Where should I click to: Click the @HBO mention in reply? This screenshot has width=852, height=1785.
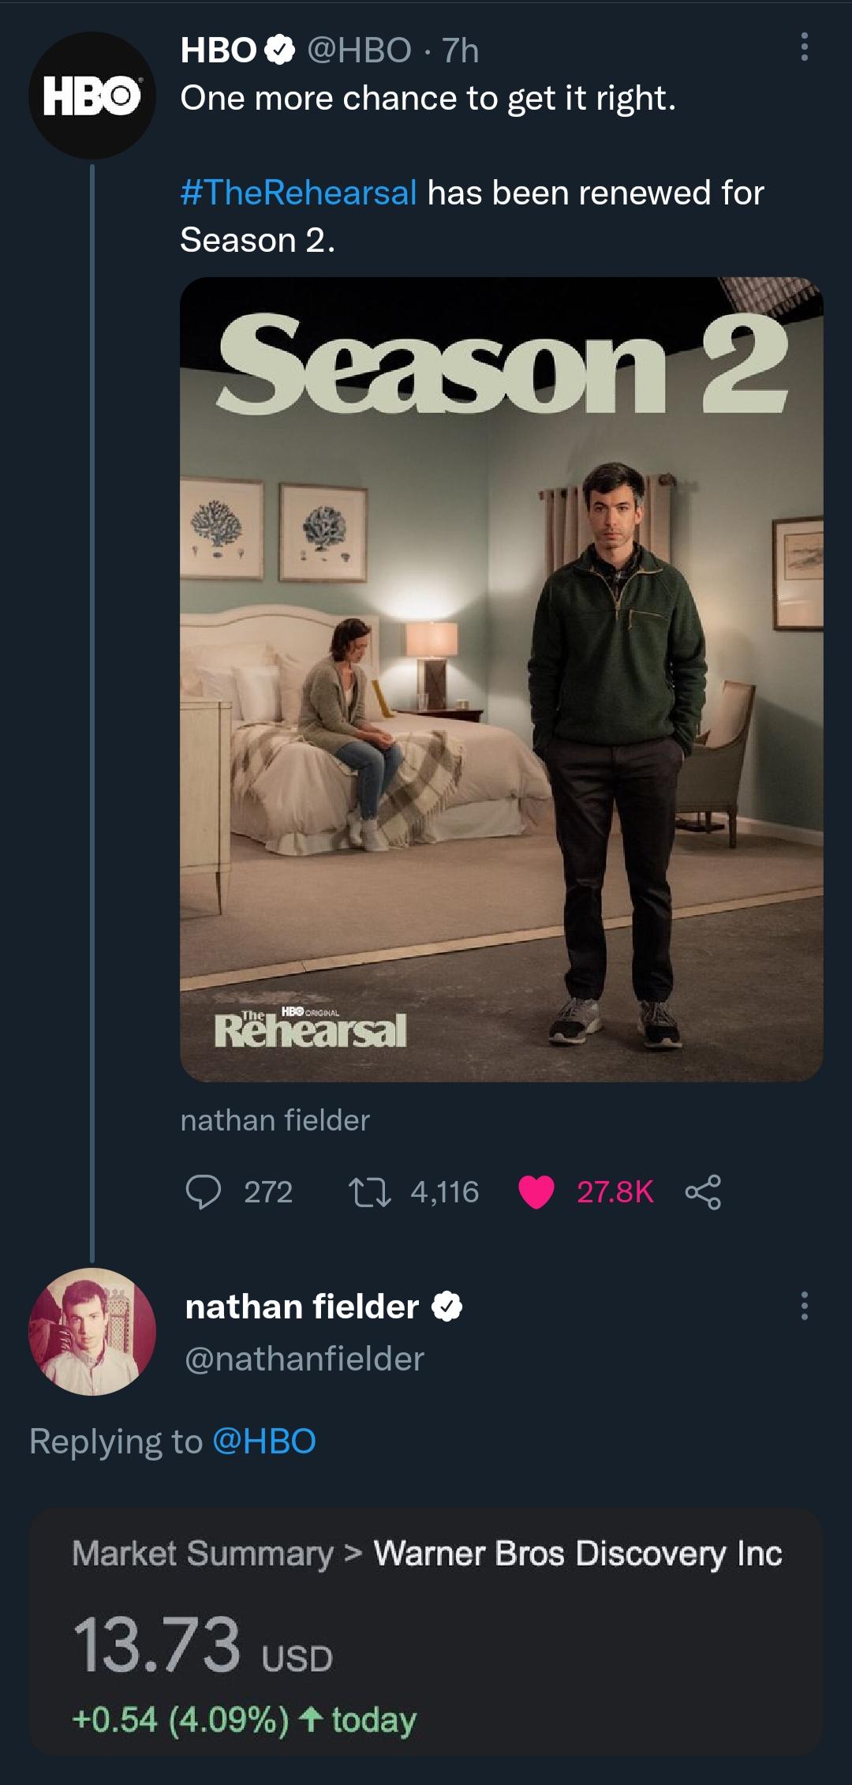264,1441
